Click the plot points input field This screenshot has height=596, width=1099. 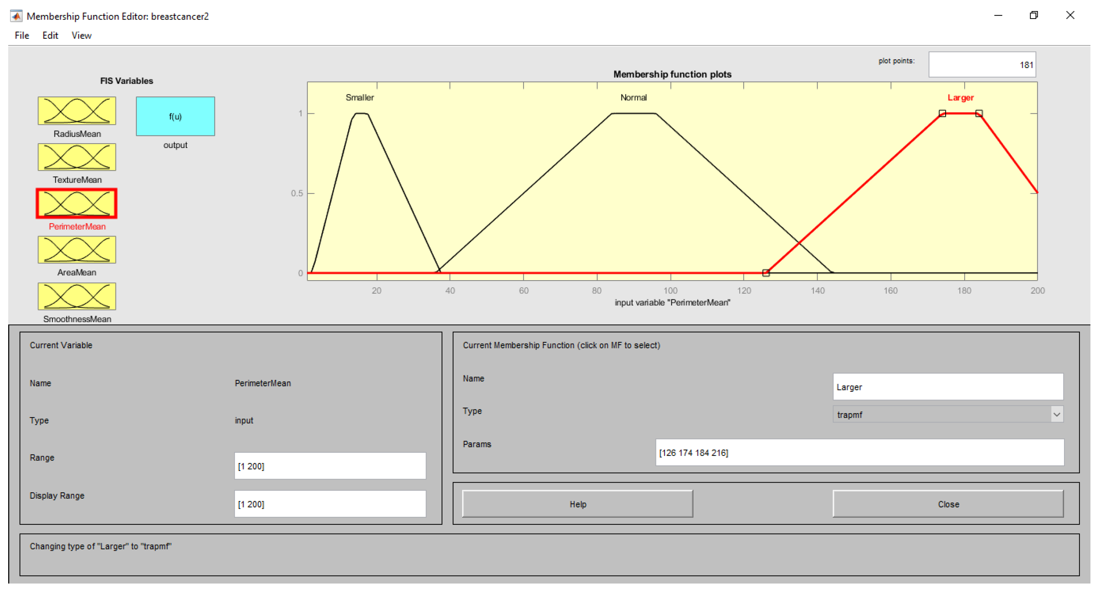(982, 65)
